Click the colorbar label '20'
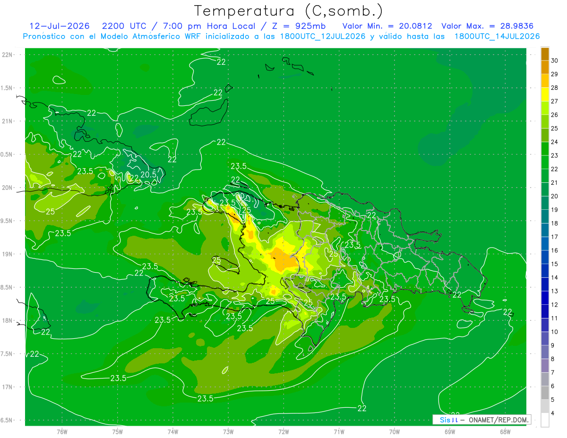 point(554,196)
